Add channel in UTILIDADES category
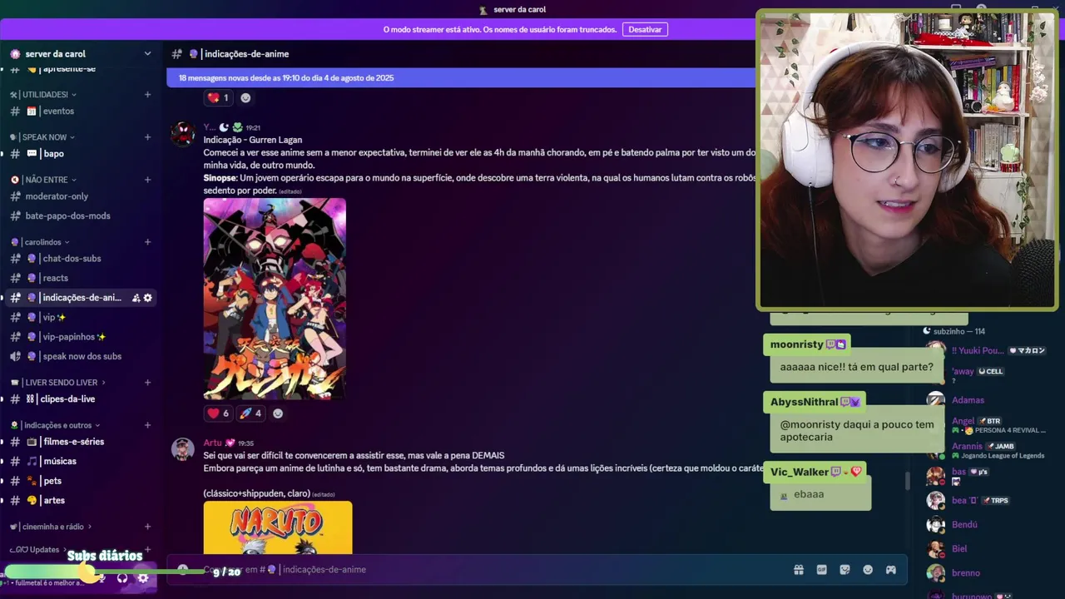Image resolution: width=1065 pixels, height=599 pixels. pos(147,95)
